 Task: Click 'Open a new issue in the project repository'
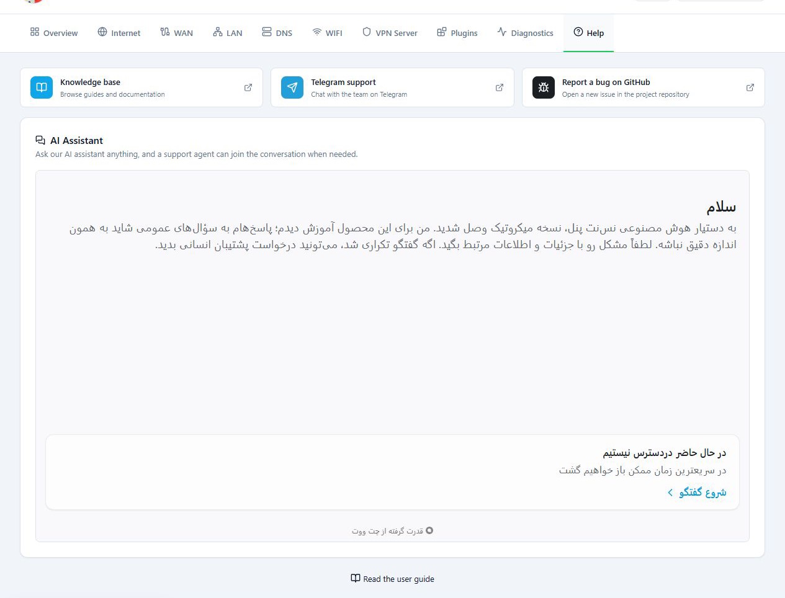pyautogui.click(x=626, y=94)
